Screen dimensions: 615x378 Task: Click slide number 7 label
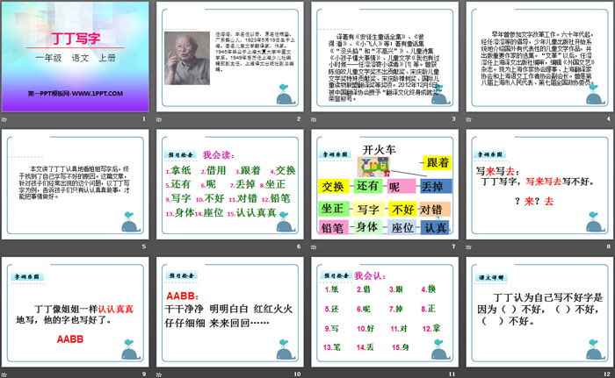[454, 246]
